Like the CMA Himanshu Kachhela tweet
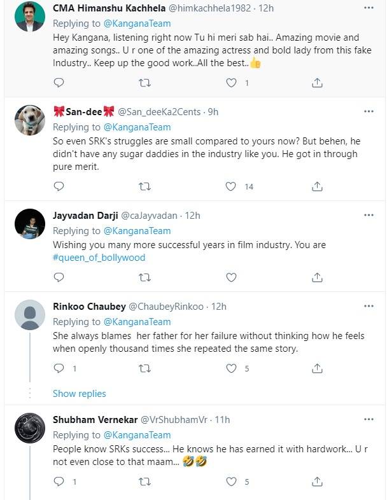Screen dimensions: 387x500 pyautogui.click(x=231, y=83)
